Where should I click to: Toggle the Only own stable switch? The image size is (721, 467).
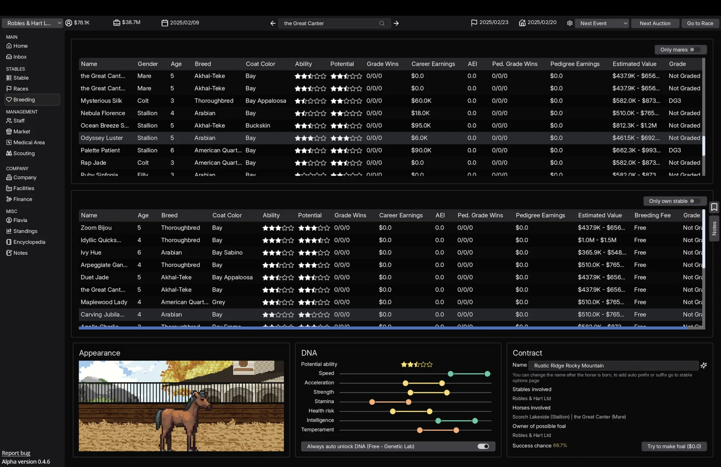(x=695, y=201)
